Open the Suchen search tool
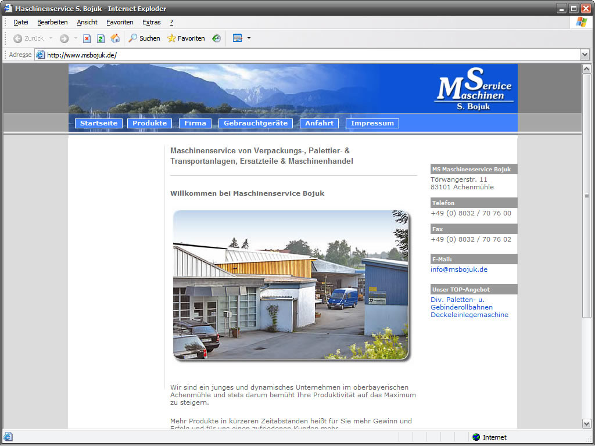This screenshot has width=595, height=446. (x=144, y=38)
